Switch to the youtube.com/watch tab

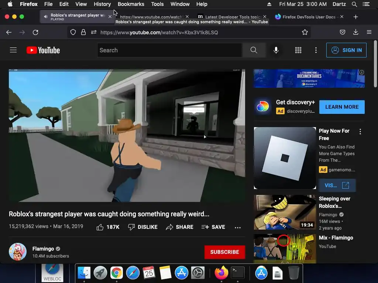click(x=151, y=17)
